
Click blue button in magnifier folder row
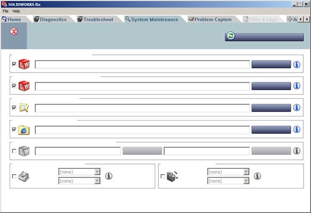click(271, 108)
